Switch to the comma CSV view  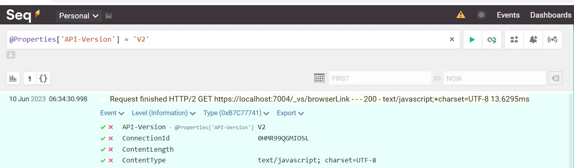(x=30, y=78)
